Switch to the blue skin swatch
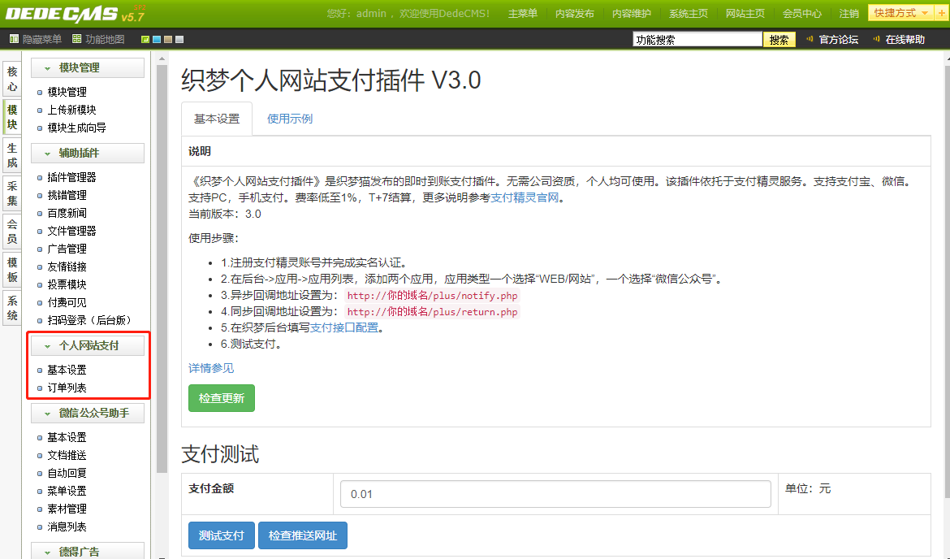 (157, 40)
